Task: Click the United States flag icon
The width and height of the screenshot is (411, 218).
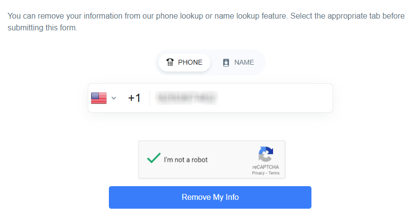Action: [x=99, y=98]
